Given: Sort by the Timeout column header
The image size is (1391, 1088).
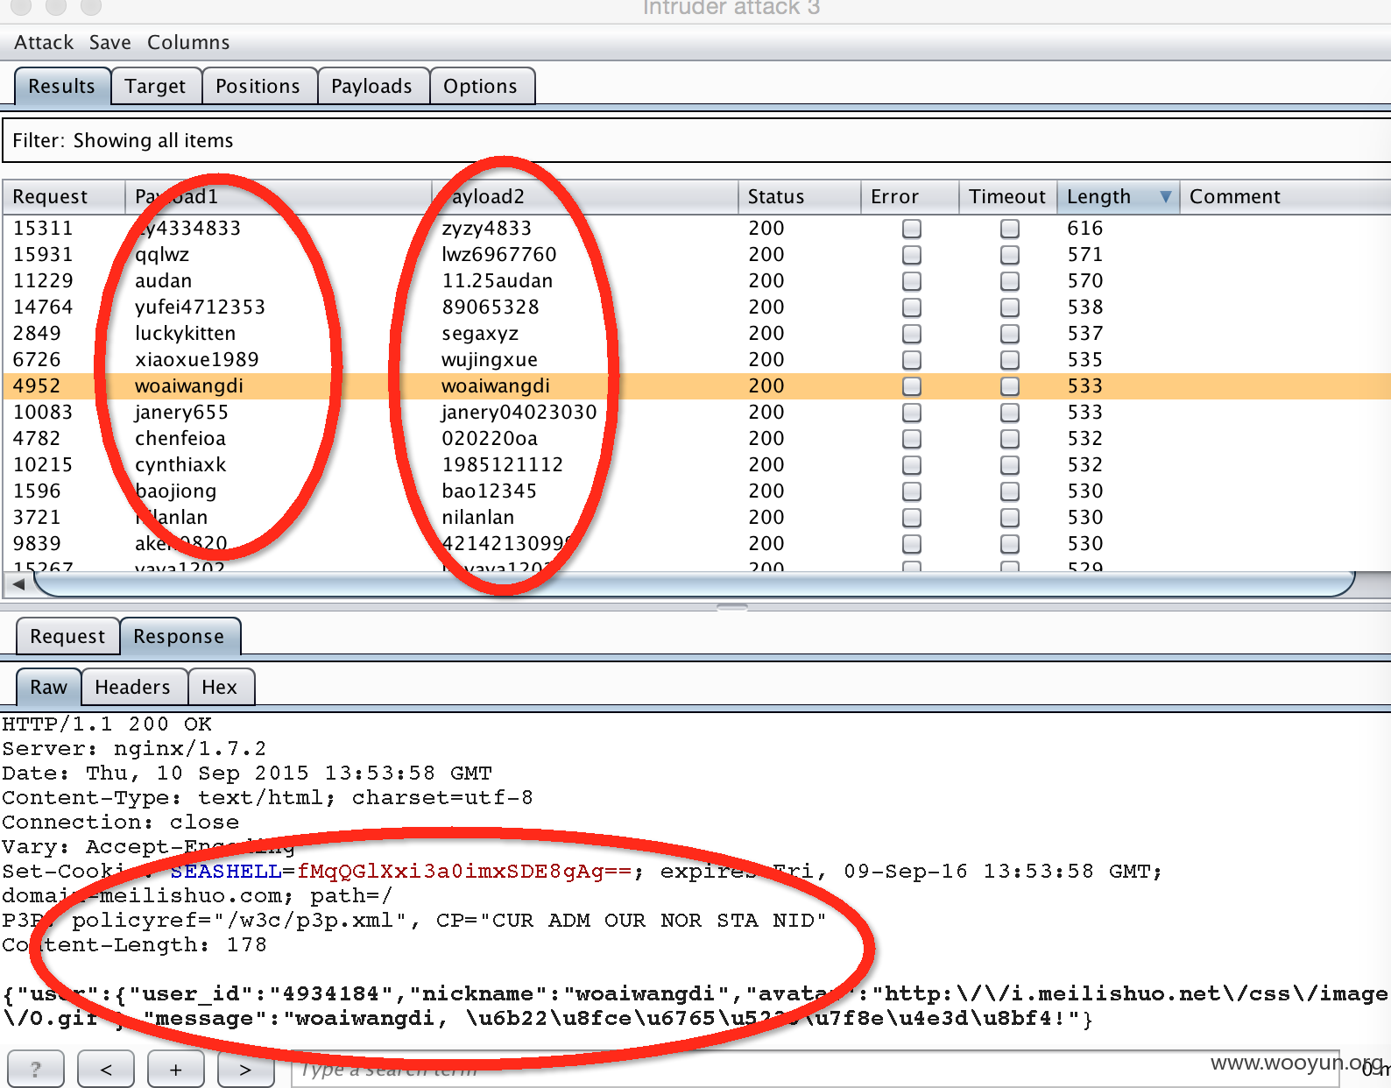Looking at the screenshot, I should (x=1007, y=196).
